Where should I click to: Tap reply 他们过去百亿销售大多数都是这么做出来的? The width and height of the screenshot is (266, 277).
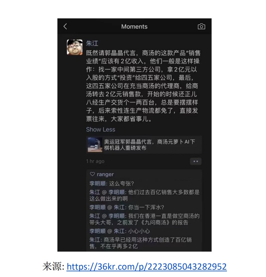(145, 195)
